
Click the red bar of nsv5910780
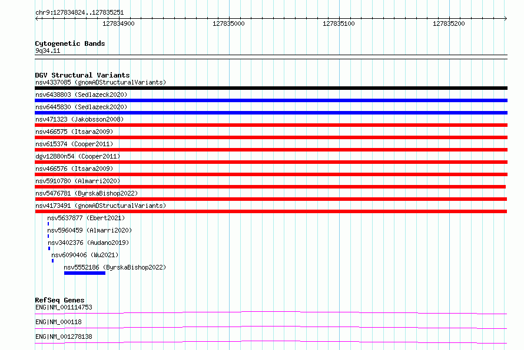point(270,187)
